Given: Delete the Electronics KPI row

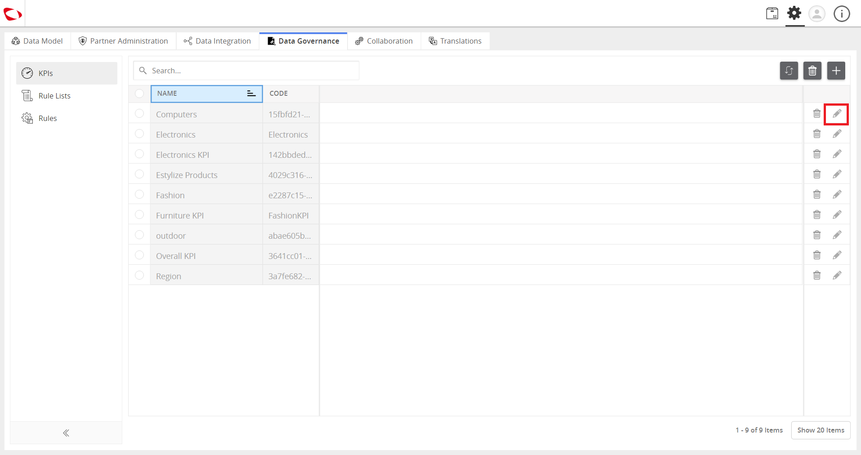Looking at the screenshot, I should [x=816, y=154].
